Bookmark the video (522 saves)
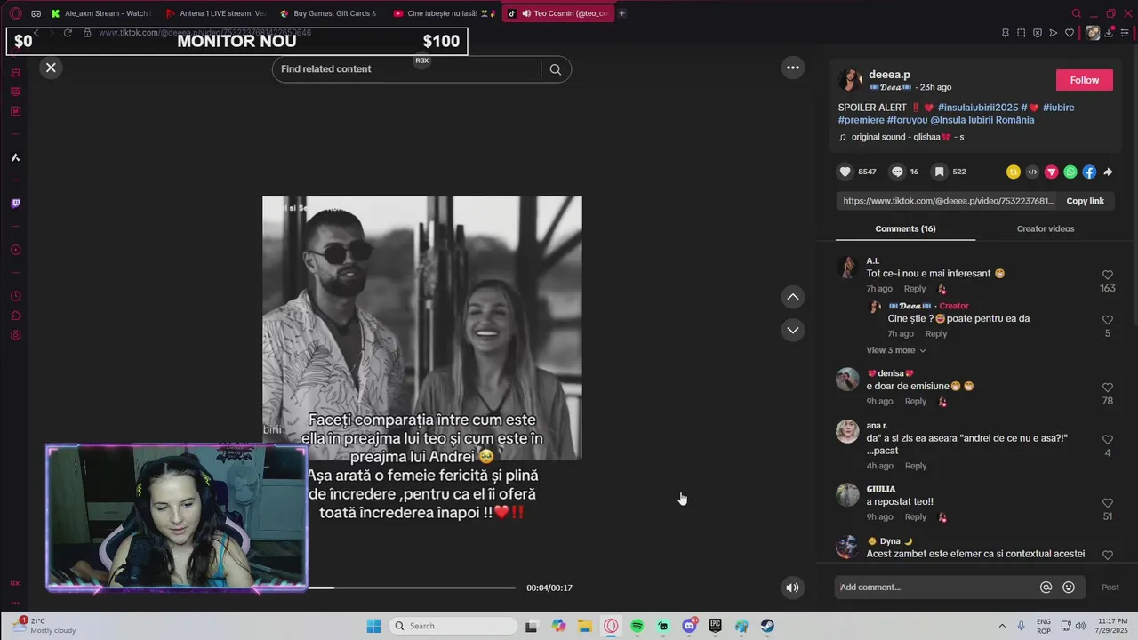 pyautogui.click(x=939, y=172)
